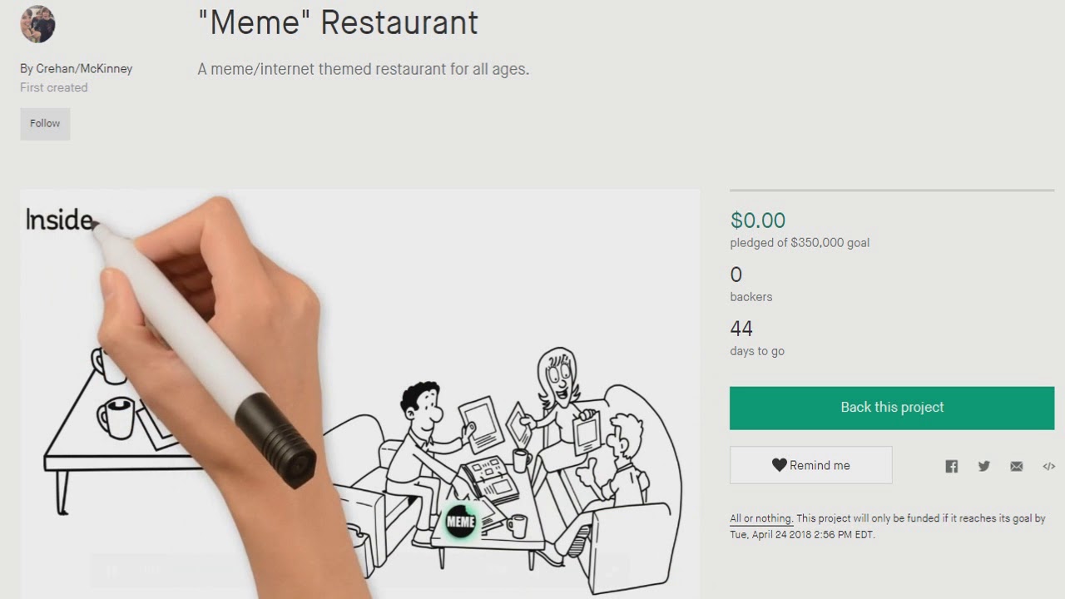Screen dimensions: 1065x599
Task: Click the funding progress bar
Action: 892,191
